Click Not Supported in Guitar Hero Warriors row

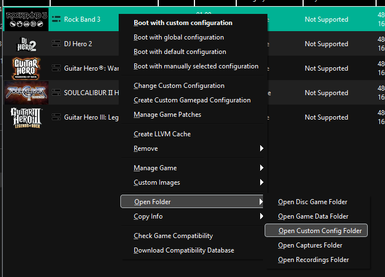[326, 68]
